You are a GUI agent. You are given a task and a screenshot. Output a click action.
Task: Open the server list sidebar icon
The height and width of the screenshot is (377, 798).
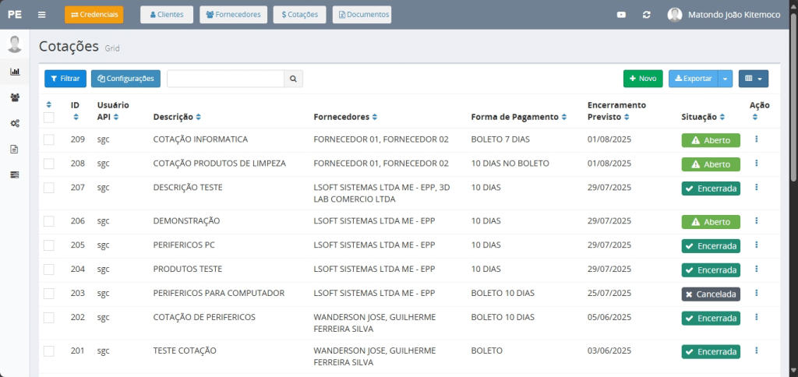15,175
